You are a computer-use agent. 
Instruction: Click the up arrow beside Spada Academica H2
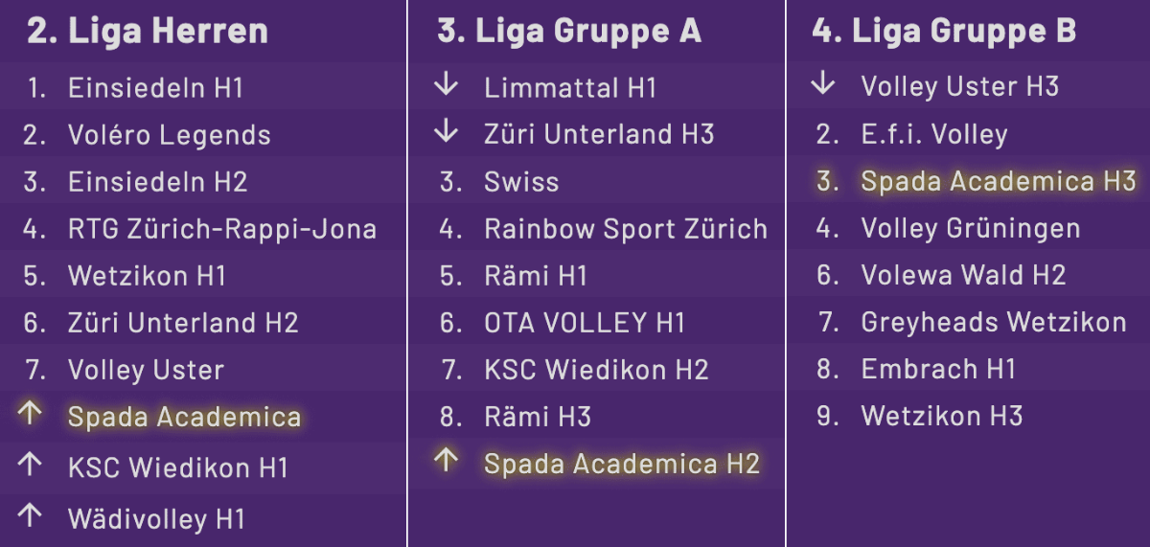pyautogui.click(x=447, y=461)
